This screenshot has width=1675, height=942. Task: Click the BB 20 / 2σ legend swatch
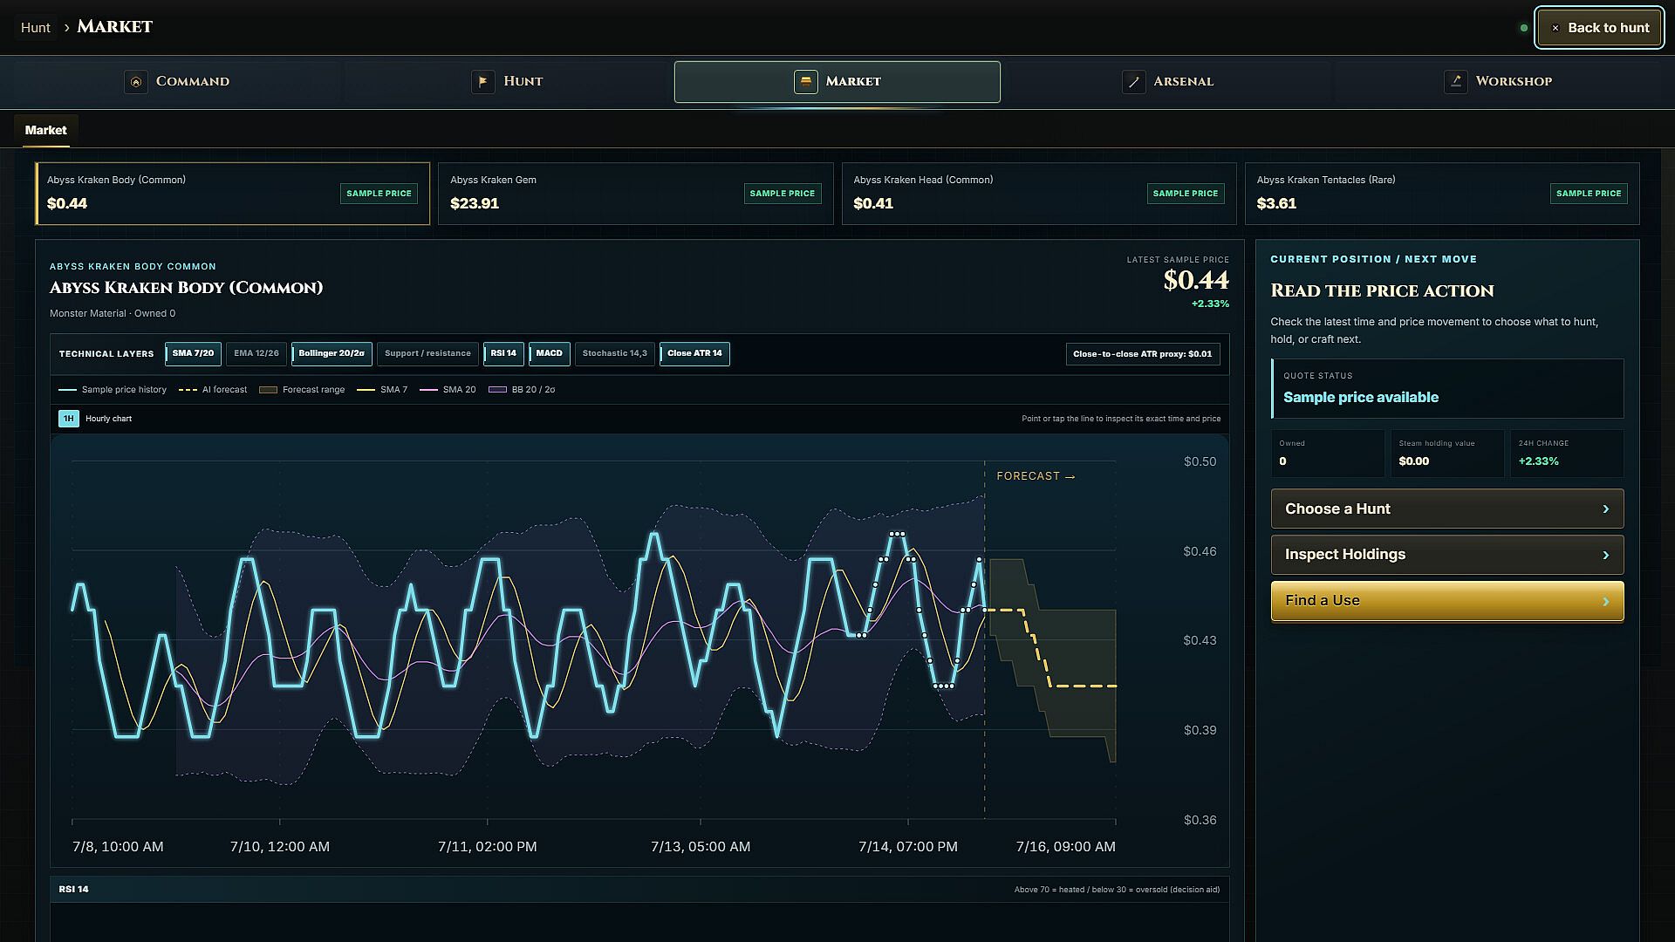tap(497, 390)
